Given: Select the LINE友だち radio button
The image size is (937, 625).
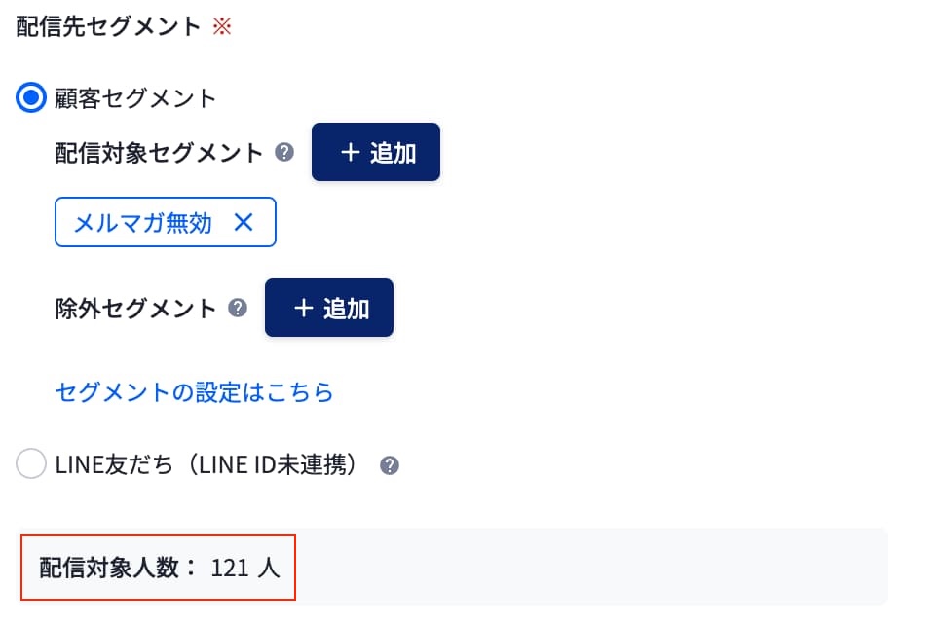Looking at the screenshot, I should tap(31, 464).
